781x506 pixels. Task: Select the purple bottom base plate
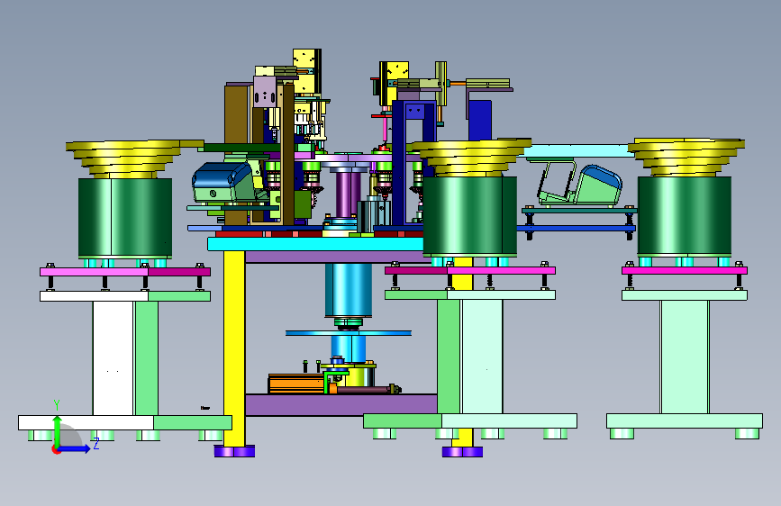click(x=341, y=404)
